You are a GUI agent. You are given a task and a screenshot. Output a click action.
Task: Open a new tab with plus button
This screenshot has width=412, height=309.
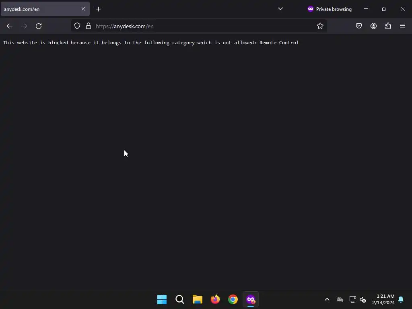tap(98, 9)
